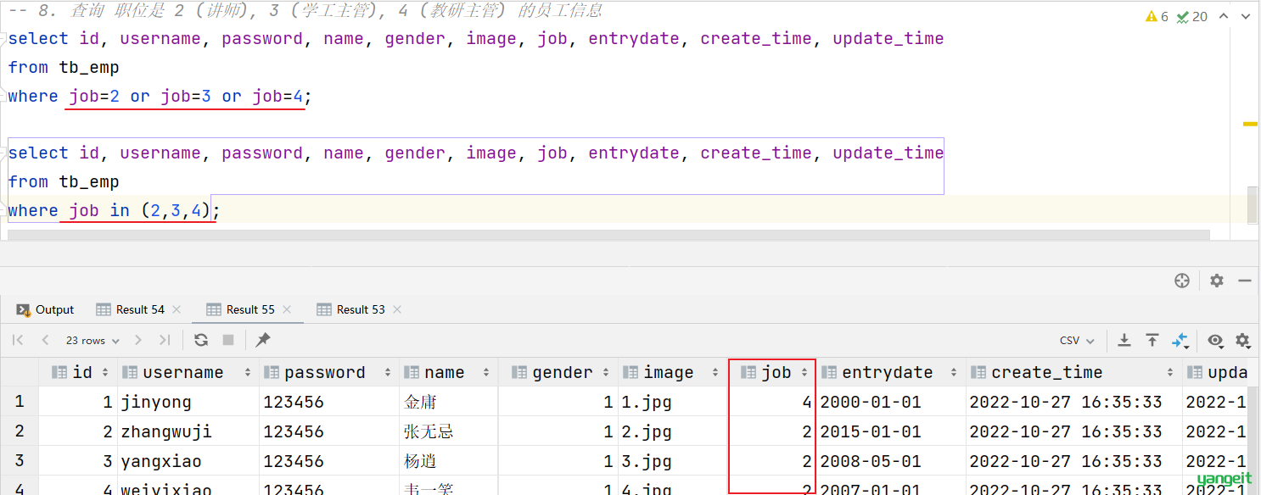Click the 2015-01-01 entrydate cell
The height and width of the screenshot is (495, 1261).
[x=891, y=431]
